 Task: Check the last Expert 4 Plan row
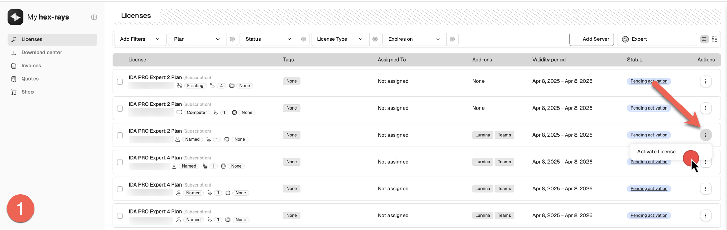[120, 216]
